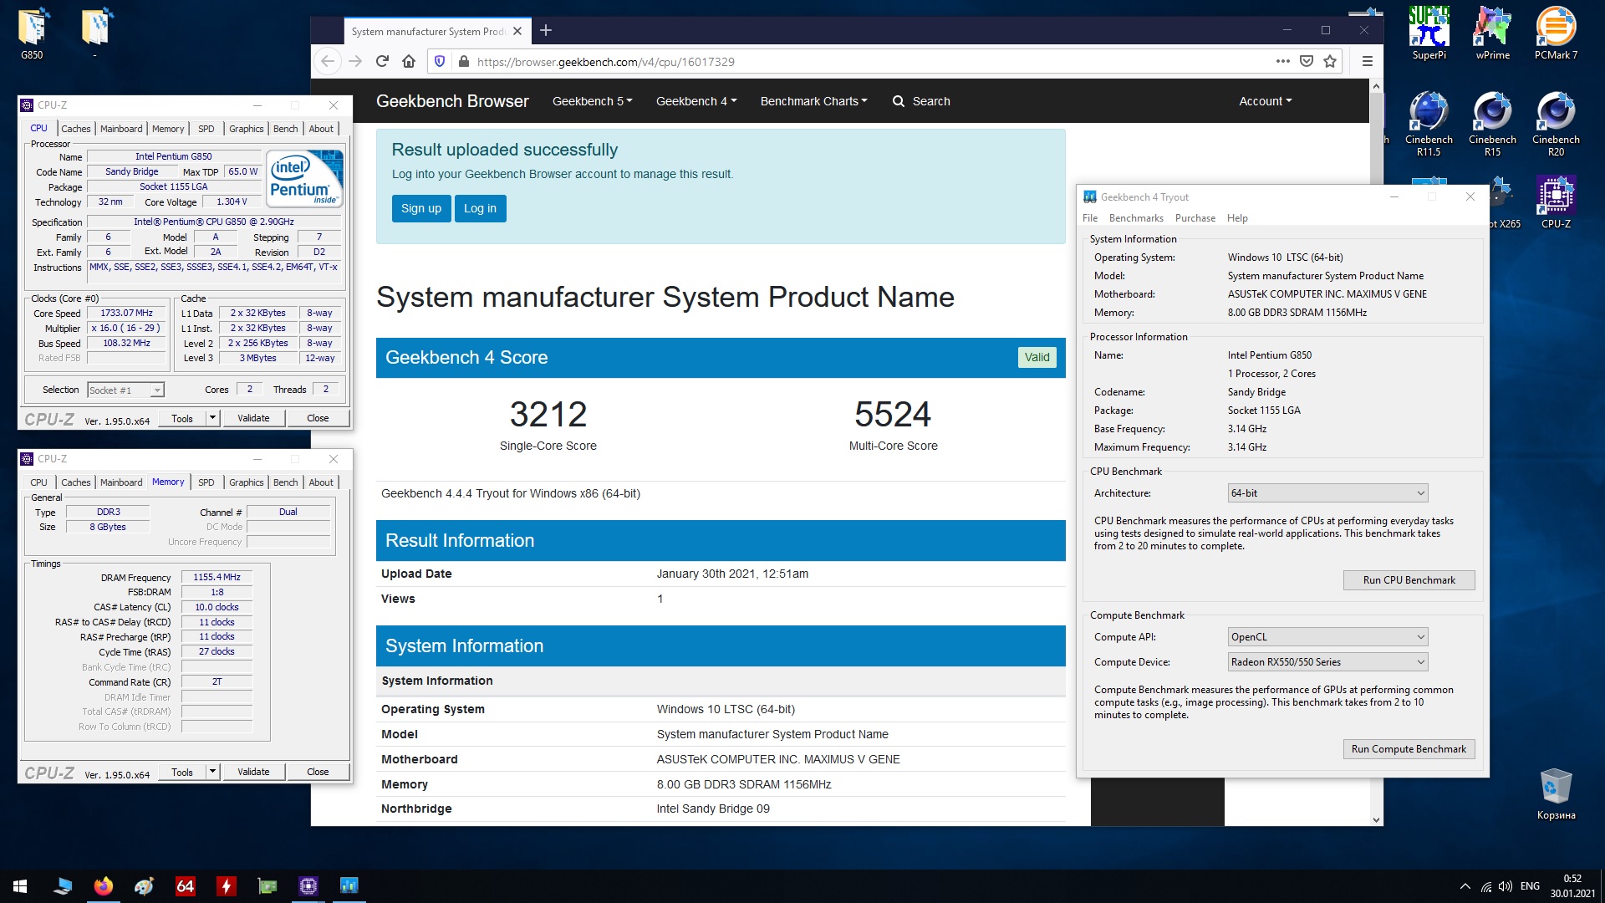Open Account dropdown menu
The height and width of the screenshot is (903, 1605).
point(1265,101)
